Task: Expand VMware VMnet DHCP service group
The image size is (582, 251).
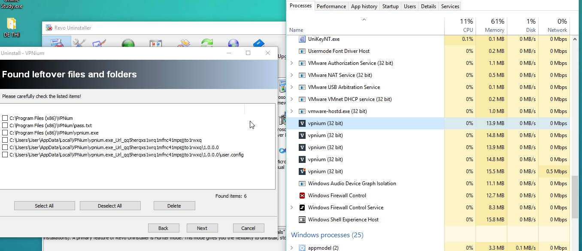Action: click(292, 99)
